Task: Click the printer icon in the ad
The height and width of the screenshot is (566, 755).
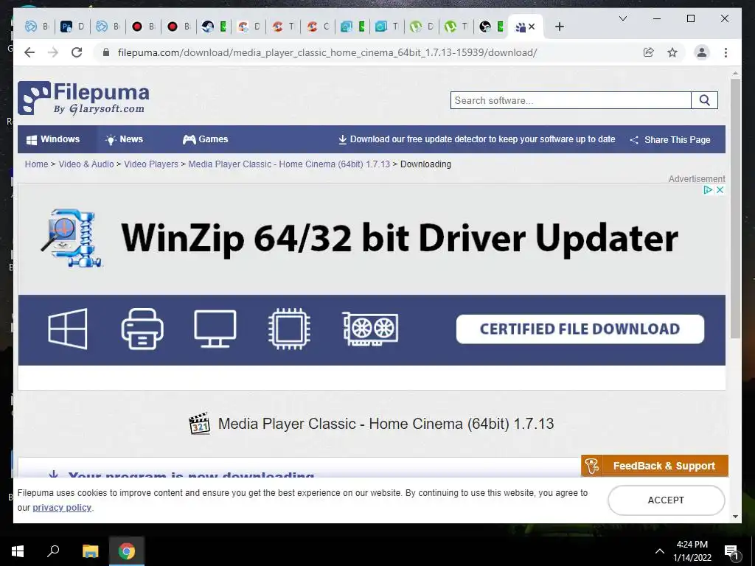Action: [142, 329]
